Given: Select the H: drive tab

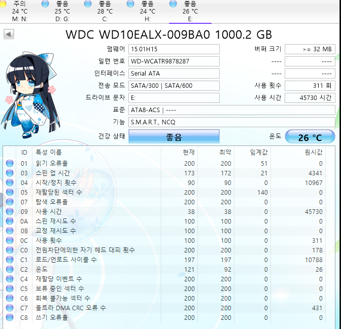Looking at the screenshot, I should (x=148, y=12).
